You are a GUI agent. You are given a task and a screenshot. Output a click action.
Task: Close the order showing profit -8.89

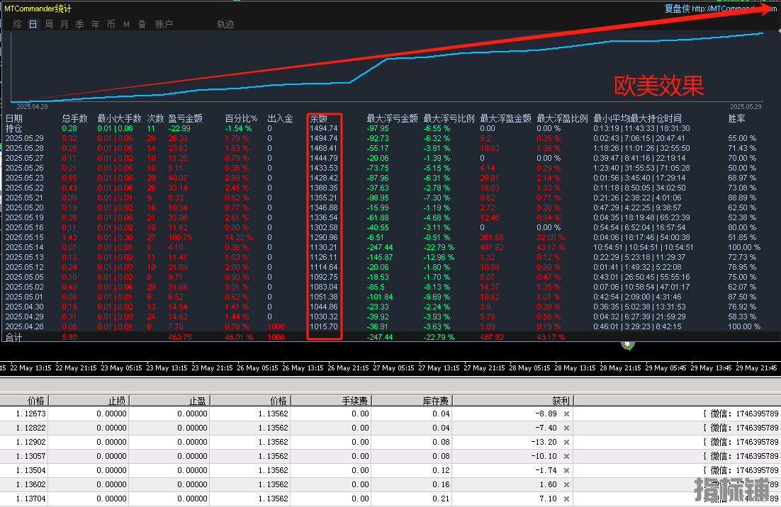point(566,414)
